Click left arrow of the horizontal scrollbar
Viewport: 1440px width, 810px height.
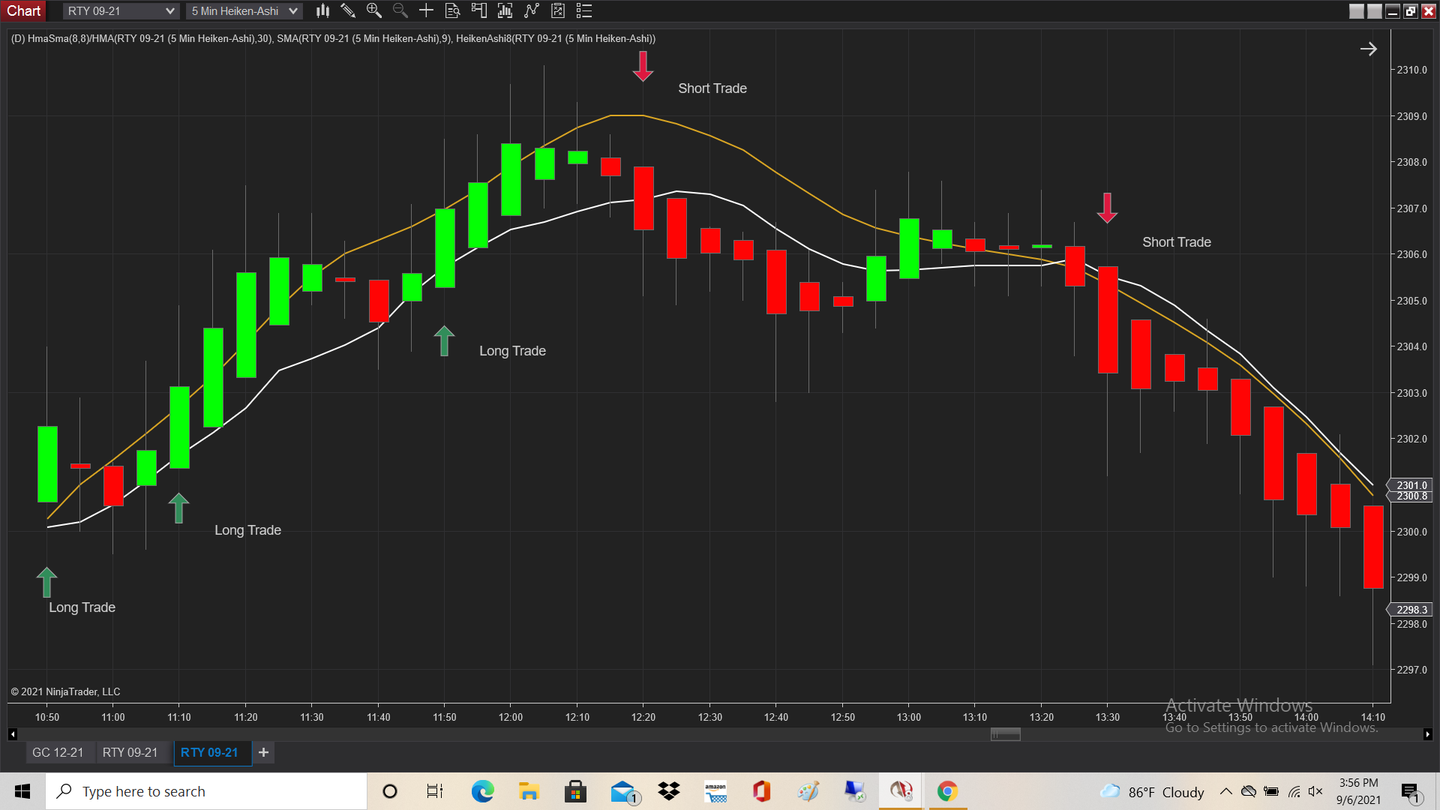pyautogui.click(x=12, y=734)
